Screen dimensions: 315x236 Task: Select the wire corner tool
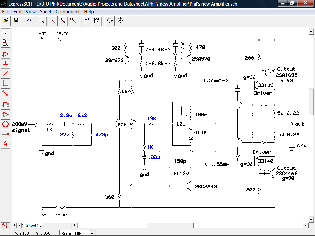click(6, 84)
